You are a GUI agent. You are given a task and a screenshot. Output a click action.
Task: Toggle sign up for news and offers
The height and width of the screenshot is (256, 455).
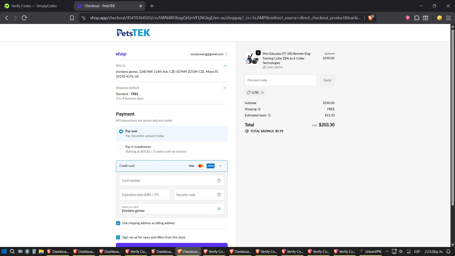tap(118, 237)
